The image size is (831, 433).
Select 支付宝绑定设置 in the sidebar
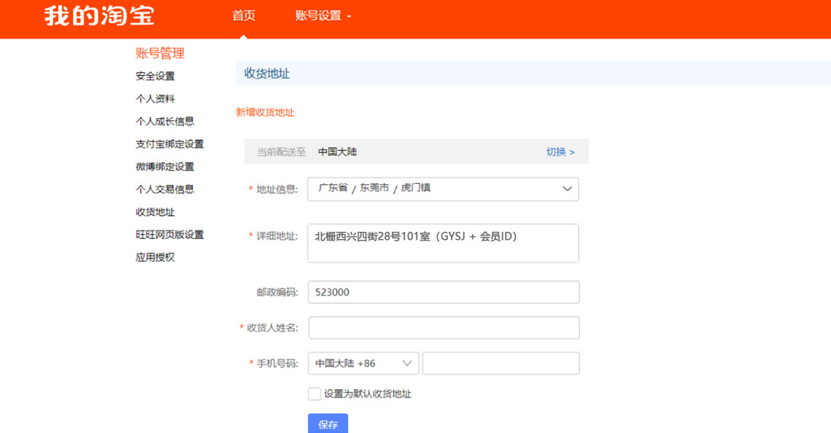(x=169, y=144)
